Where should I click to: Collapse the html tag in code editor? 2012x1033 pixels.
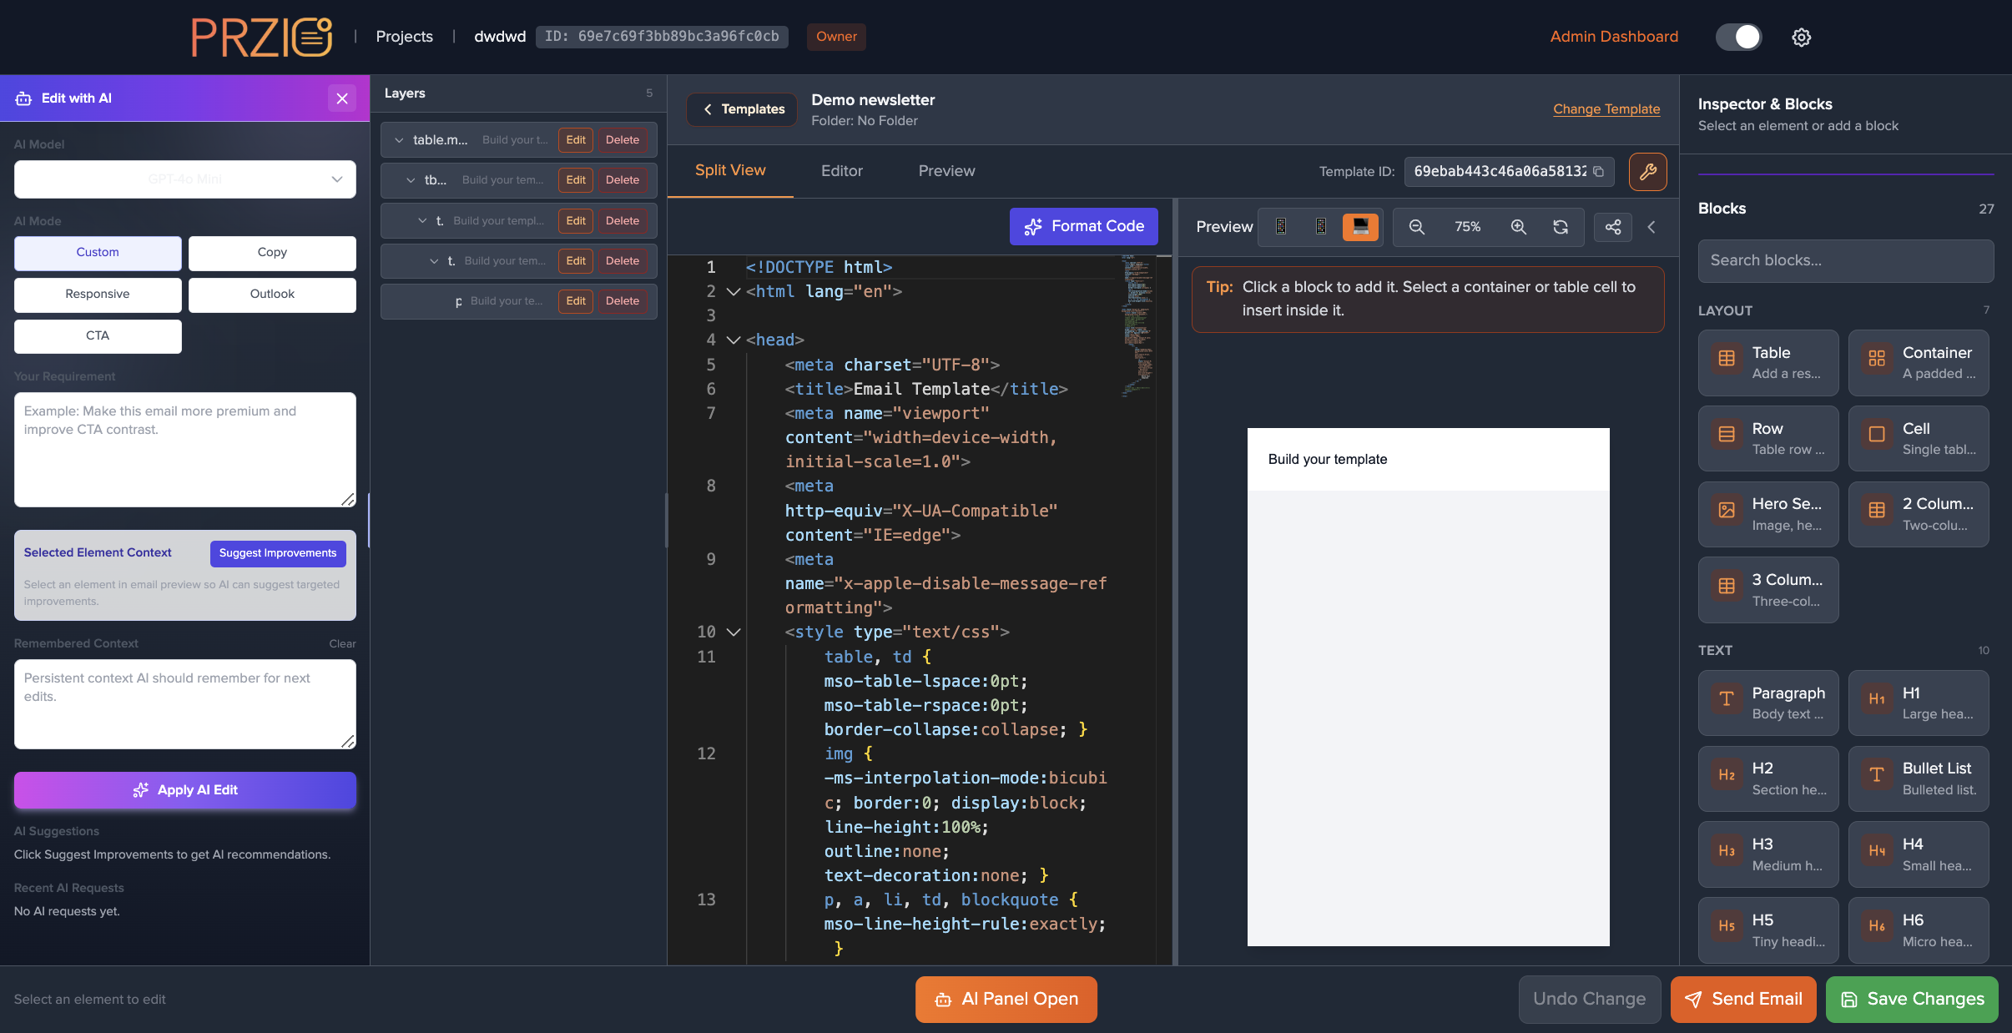734,291
